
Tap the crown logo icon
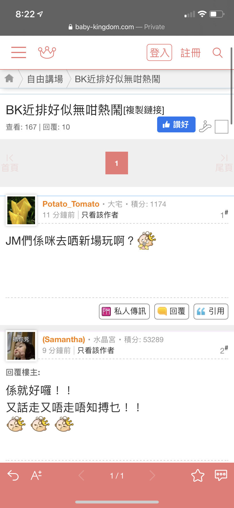47,52
